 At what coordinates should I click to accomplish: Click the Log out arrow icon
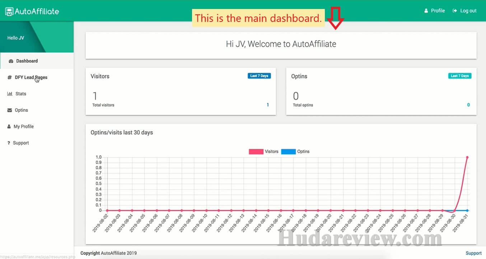coord(455,11)
